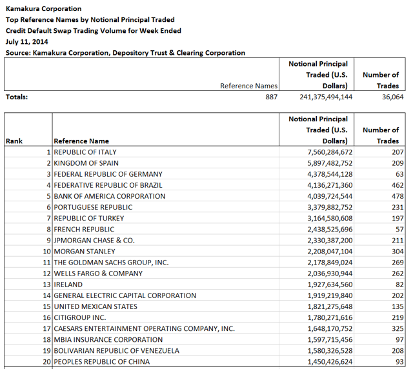The width and height of the screenshot is (413, 369).
Task: Click PEOPLES REPUBLIC OF CHINA cell
Action: click(x=165, y=362)
